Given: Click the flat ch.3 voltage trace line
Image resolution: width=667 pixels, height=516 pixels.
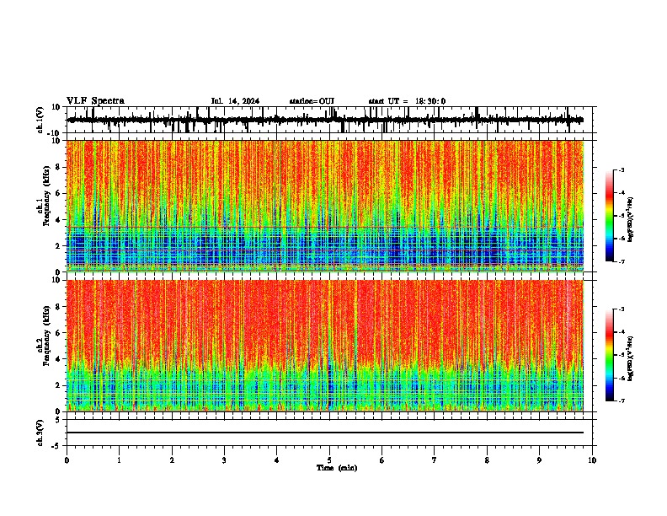Looking at the screenshot, I should tap(325, 433).
